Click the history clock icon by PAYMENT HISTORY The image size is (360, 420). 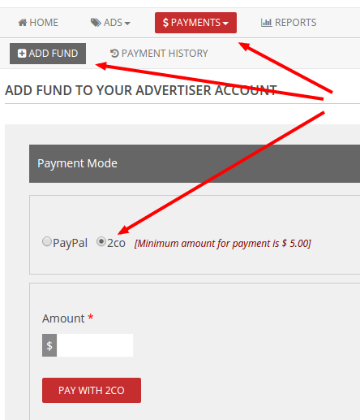[x=114, y=54]
